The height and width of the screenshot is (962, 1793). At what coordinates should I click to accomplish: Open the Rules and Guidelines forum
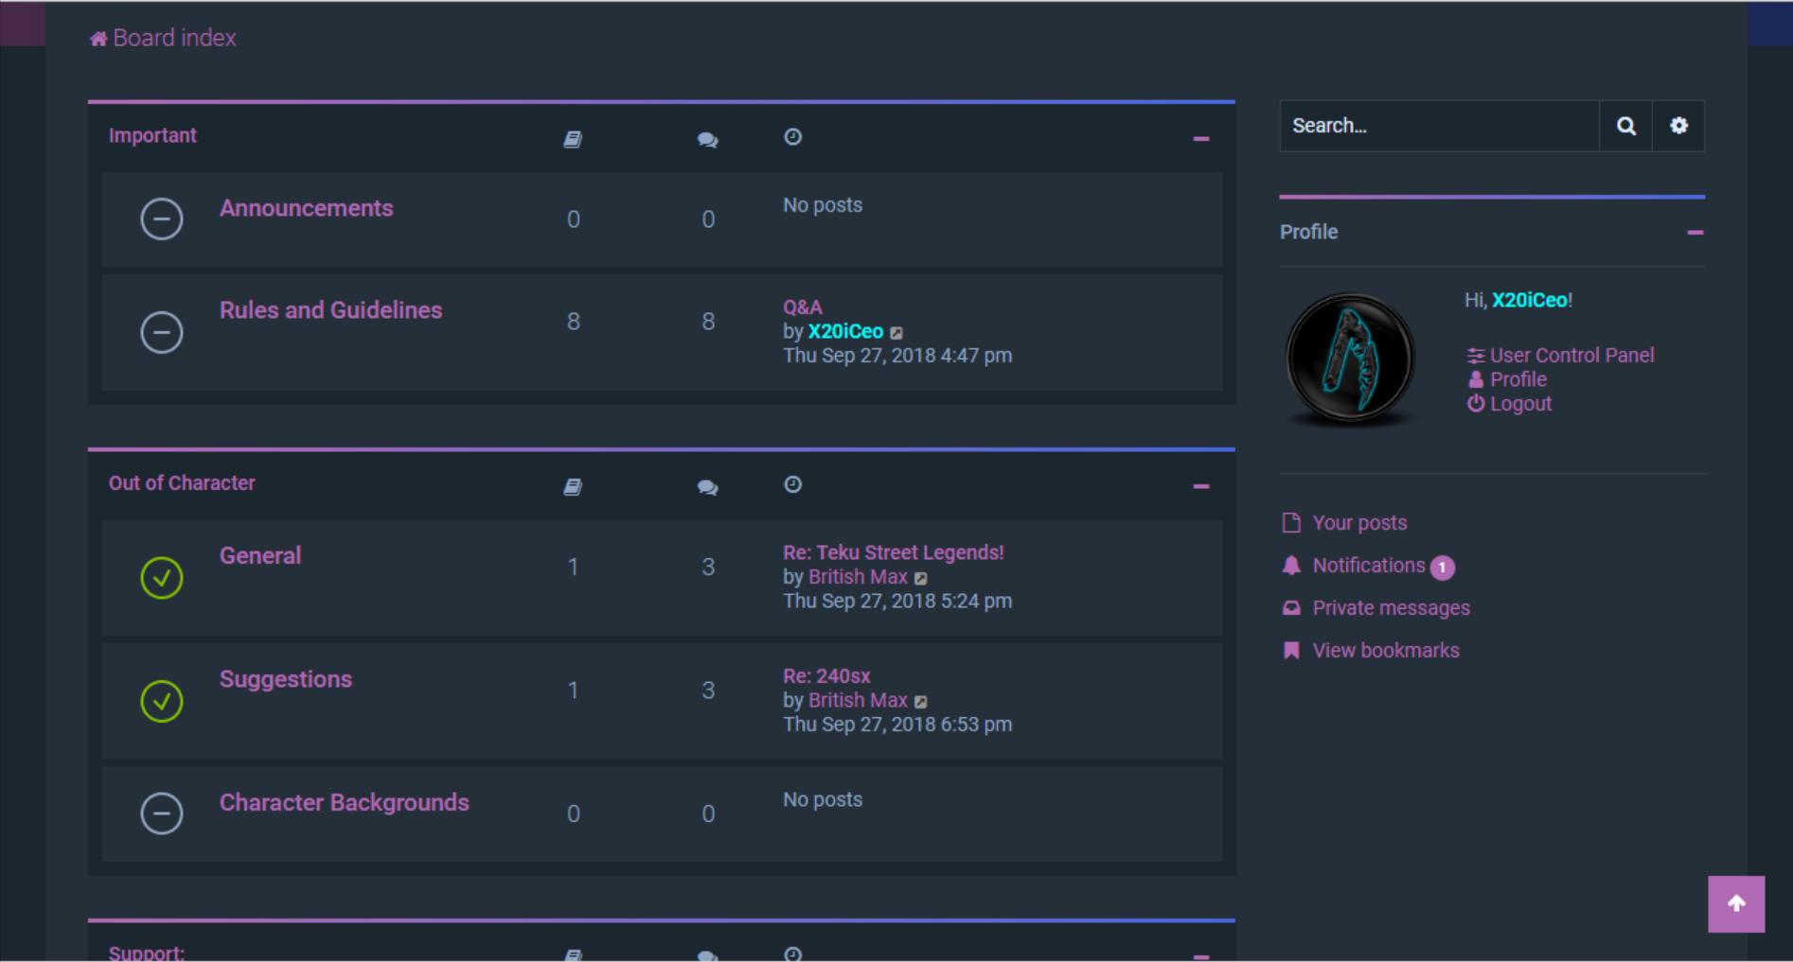(330, 310)
